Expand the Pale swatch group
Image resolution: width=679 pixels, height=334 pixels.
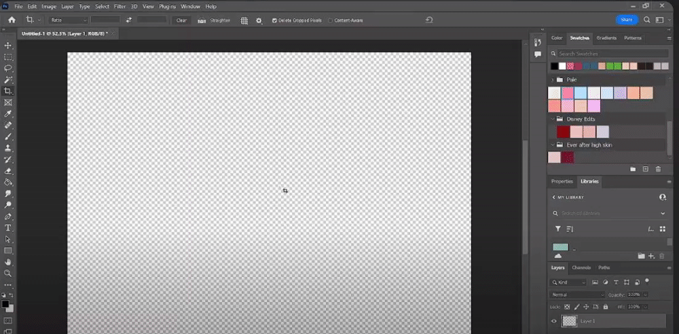(553, 79)
